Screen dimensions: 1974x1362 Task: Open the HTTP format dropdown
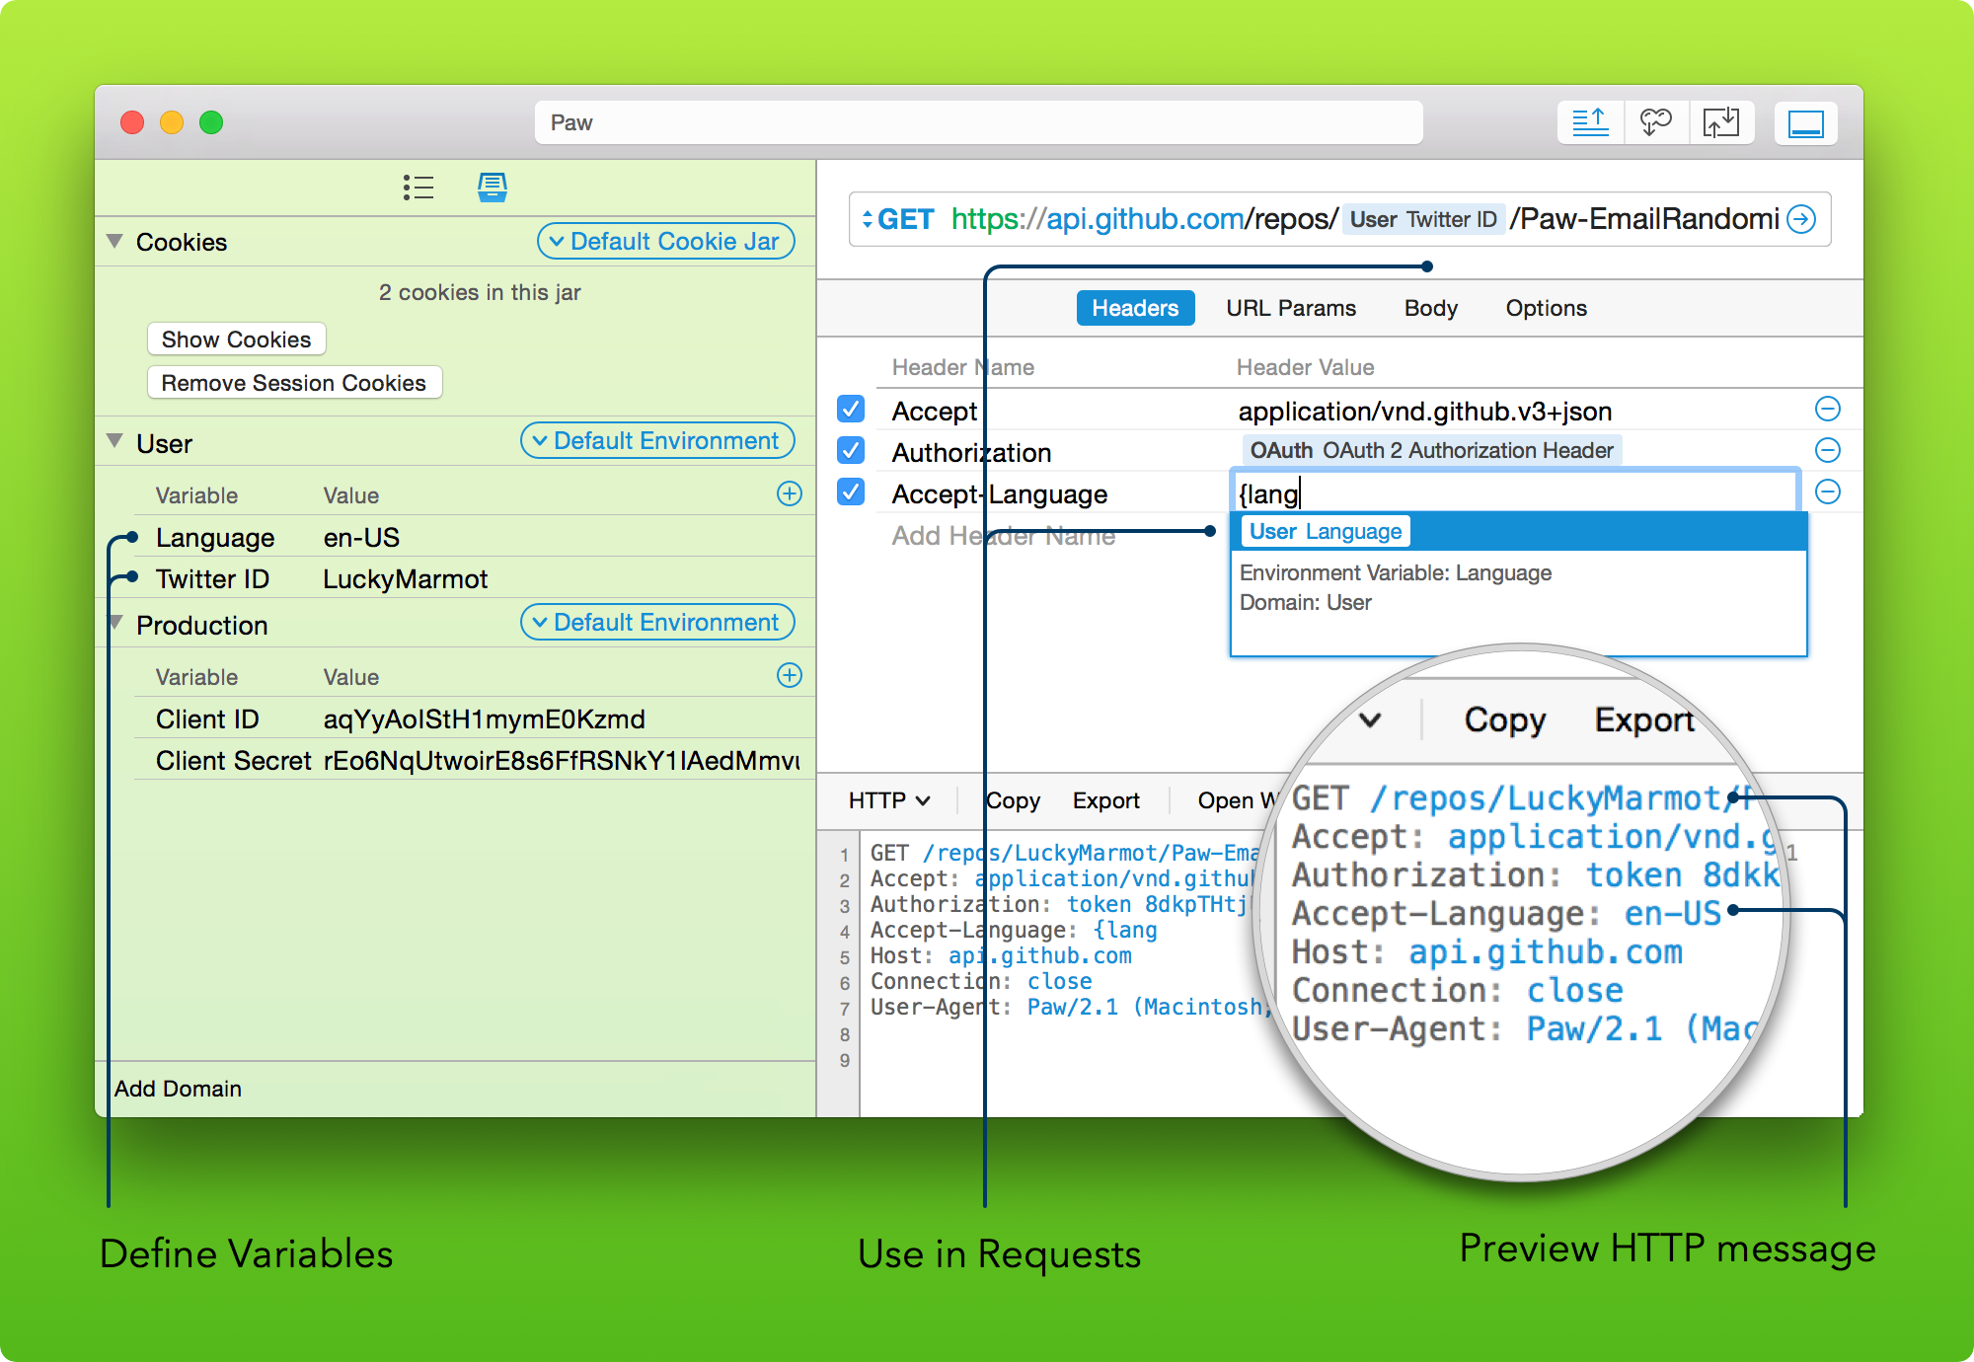(889, 800)
